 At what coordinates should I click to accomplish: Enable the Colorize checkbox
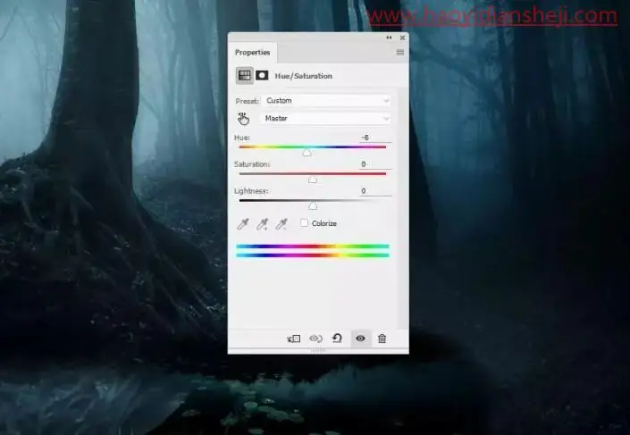305,223
